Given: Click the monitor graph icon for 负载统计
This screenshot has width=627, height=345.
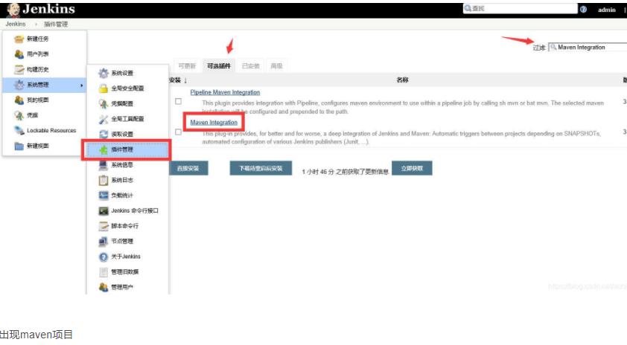Looking at the screenshot, I should click(104, 196).
